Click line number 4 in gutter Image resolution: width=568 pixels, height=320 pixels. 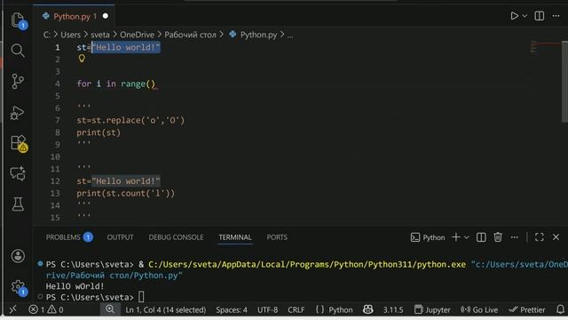point(58,84)
